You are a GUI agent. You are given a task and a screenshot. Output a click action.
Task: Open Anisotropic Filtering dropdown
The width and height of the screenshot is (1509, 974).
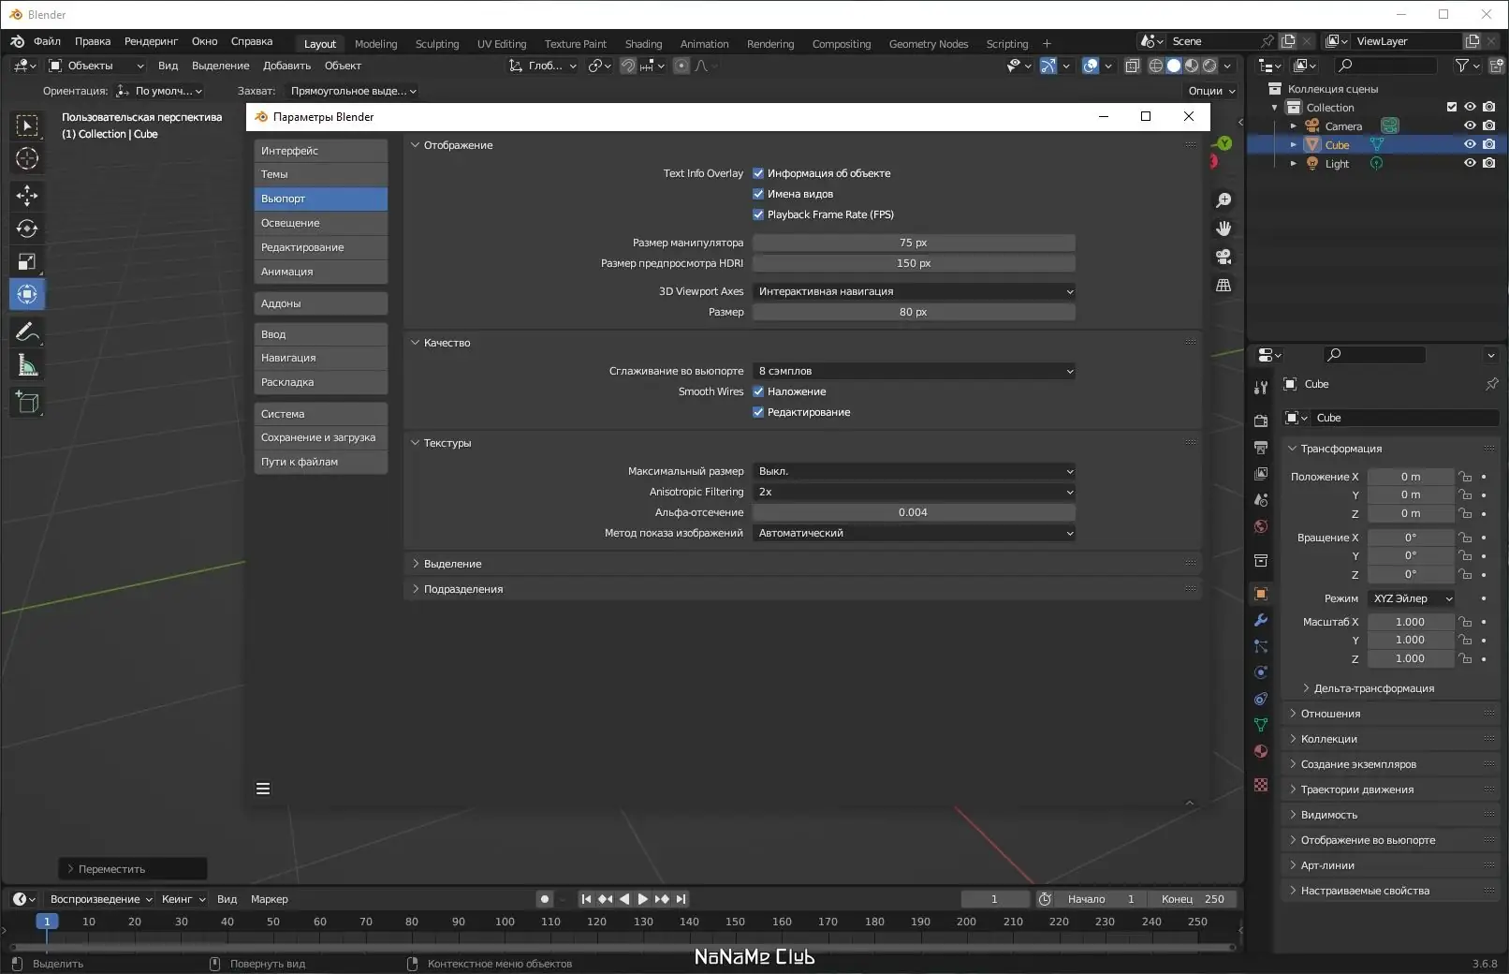pos(914,492)
